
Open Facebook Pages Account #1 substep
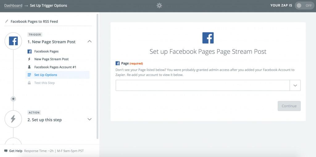[55, 67]
